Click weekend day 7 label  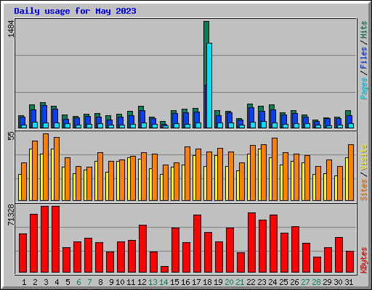pos(89,282)
